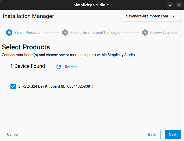This screenshot has width=184, height=141.
Task: Select the EFR32xG24 Dev Kit Board label
Action: (x=56, y=86)
